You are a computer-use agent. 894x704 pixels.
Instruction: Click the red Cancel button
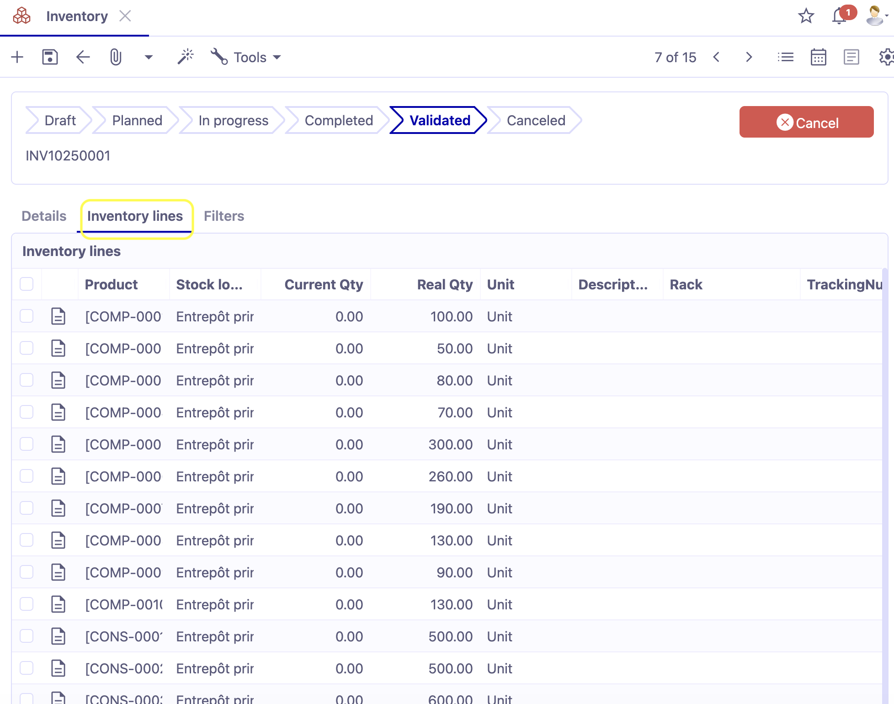click(x=807, y=122)
